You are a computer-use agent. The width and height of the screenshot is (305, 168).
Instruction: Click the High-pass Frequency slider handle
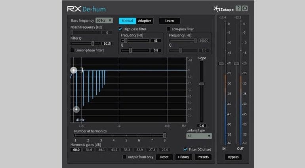tap(126, 41)
